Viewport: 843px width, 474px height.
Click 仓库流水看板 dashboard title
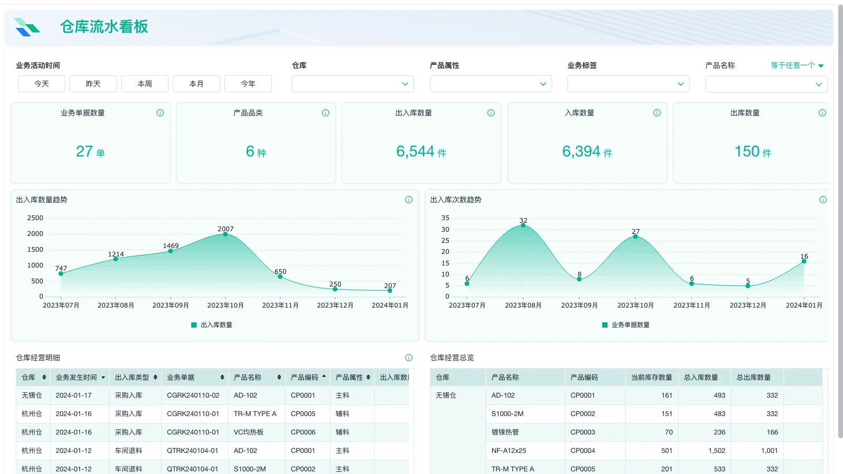[104, 27]
